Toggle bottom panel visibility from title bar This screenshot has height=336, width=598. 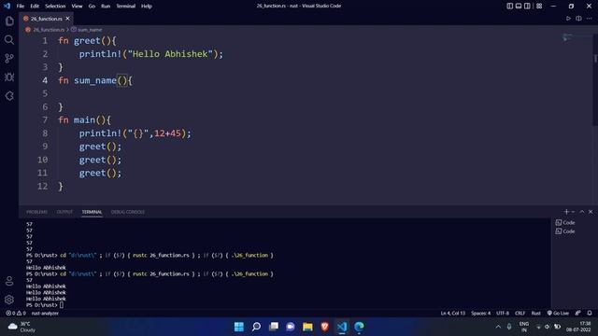(x=519, y=6)
